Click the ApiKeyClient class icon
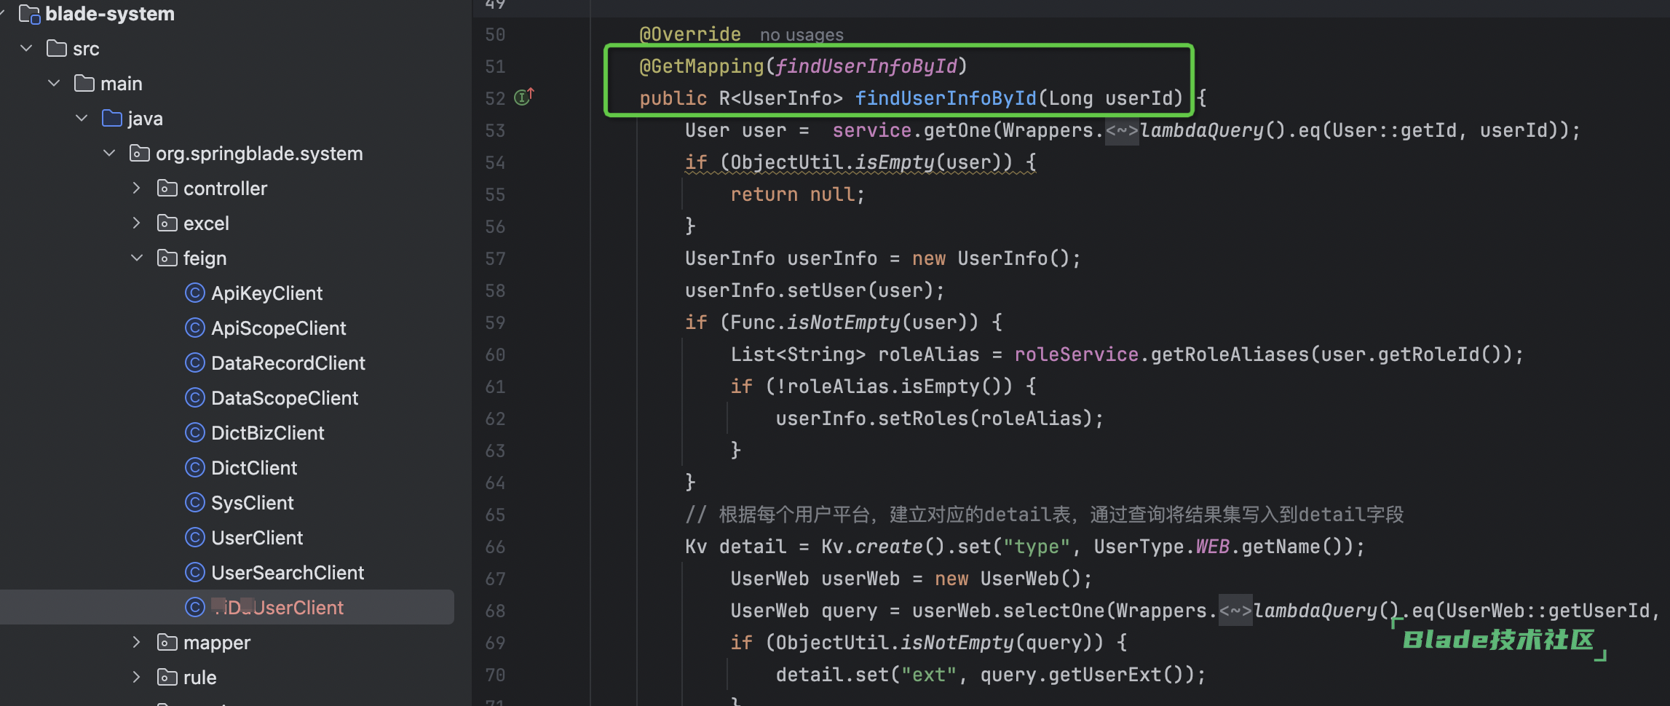 pyautogui.click(x=194, y=293)
